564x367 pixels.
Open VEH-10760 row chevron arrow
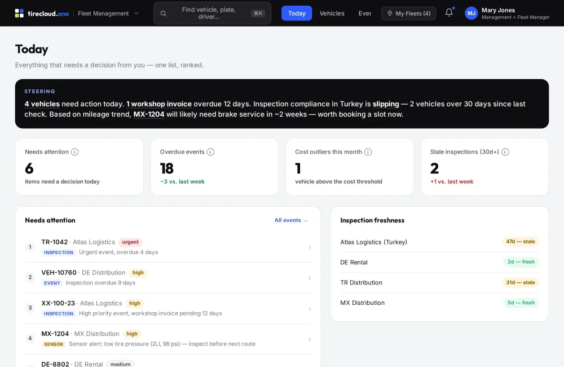[310, 278]
